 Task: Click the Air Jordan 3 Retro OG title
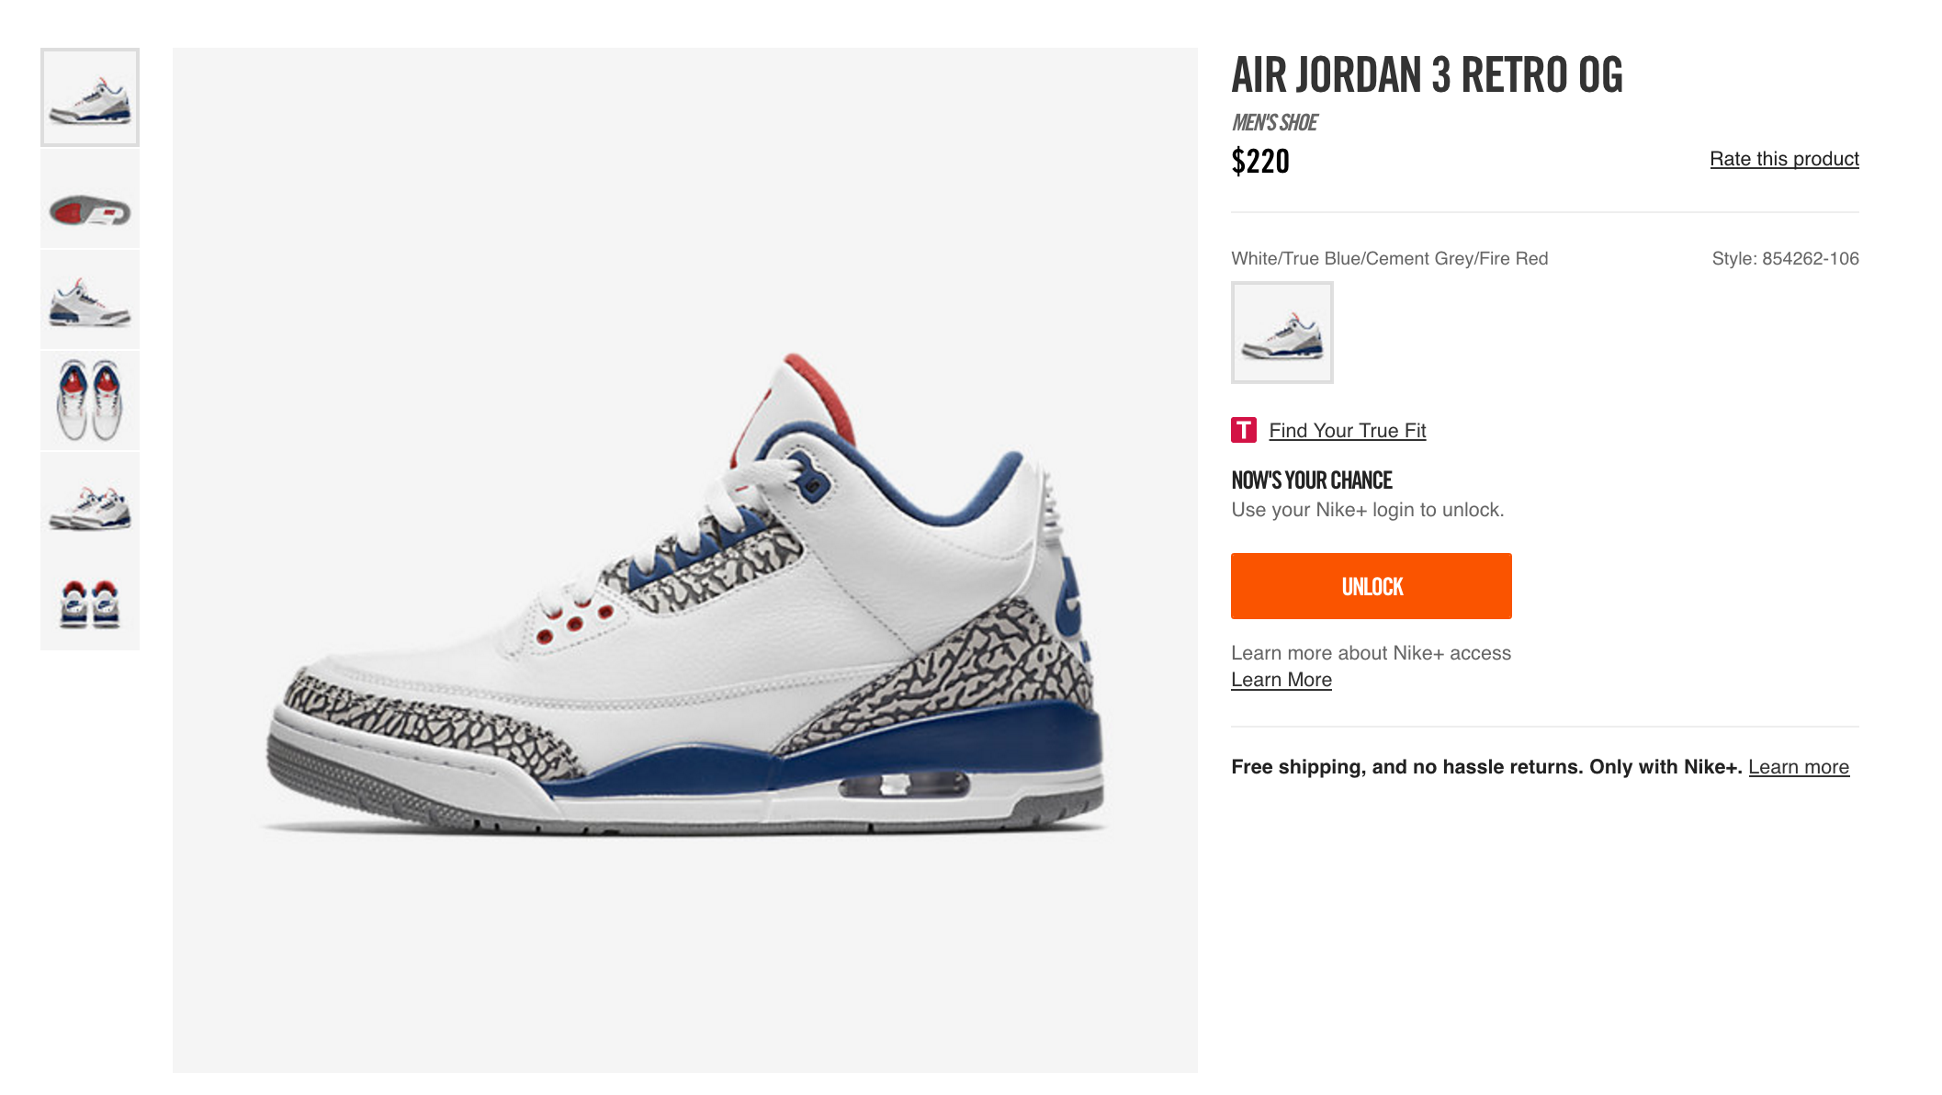(x=1428, y=75)
